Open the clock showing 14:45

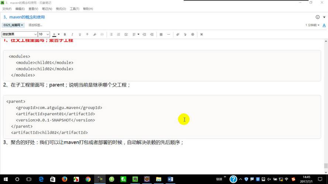[x=306, y=179]
